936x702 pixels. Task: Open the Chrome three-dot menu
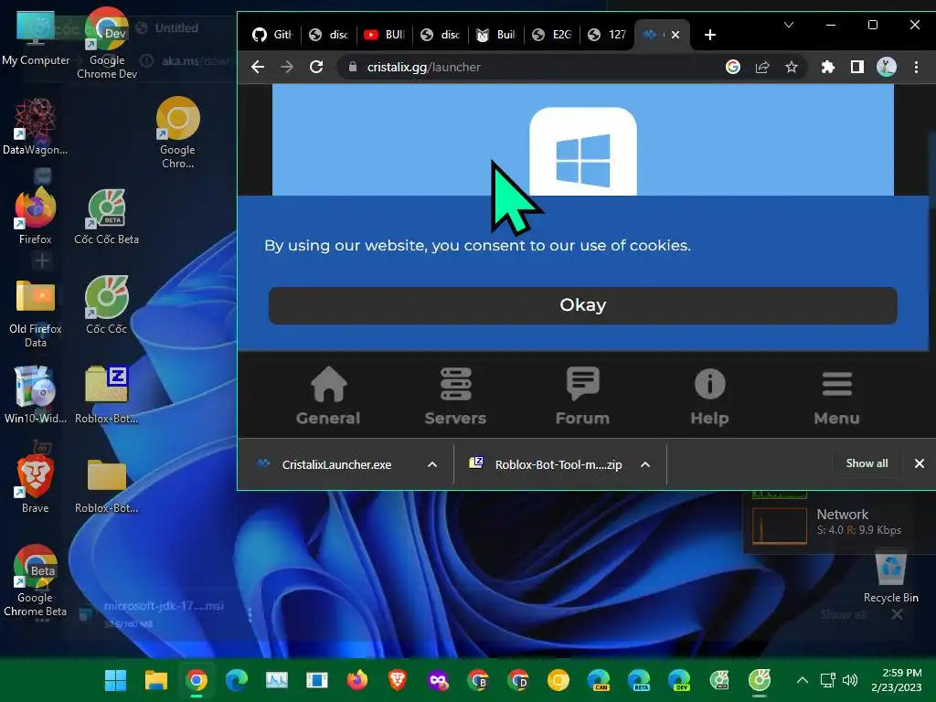pos(916,67)
